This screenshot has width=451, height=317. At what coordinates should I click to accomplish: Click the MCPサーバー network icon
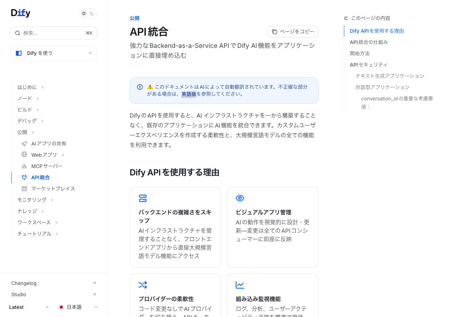pos(24,166)
